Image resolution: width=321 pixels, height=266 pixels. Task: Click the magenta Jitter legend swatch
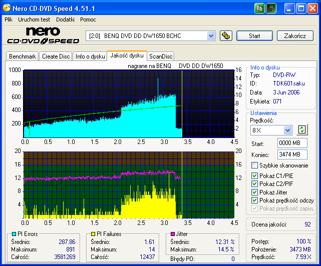click(173, 234)
